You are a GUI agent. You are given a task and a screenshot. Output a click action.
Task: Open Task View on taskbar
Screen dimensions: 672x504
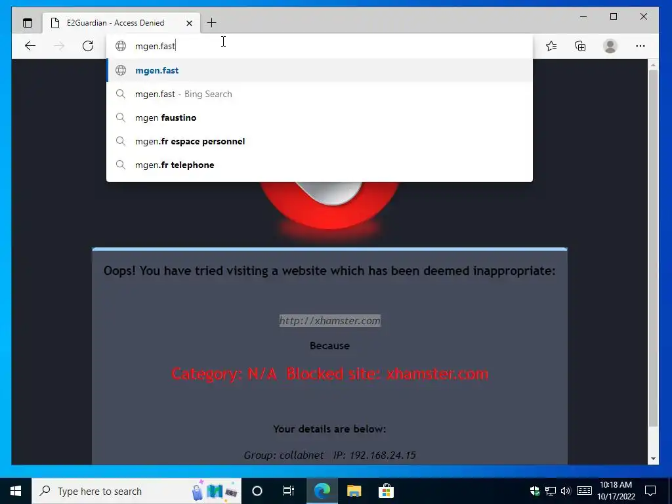(289, 491)
